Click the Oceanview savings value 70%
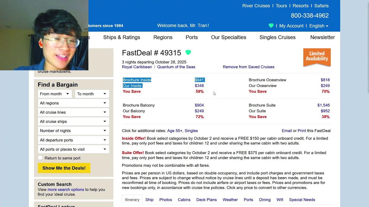This screenshot has width=369, height=207. [x=325, y=91]
